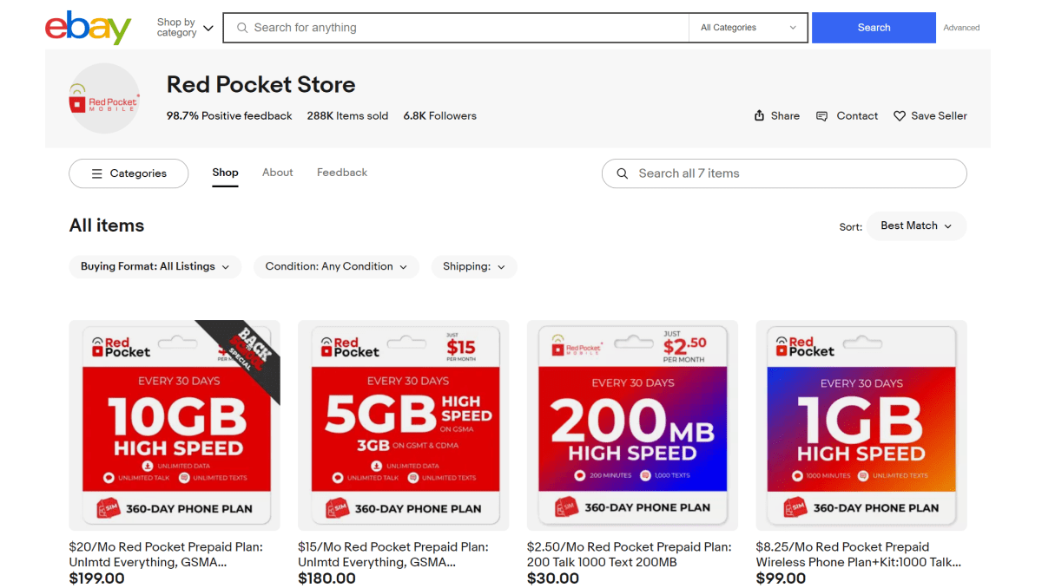The width and height of the screenshot is (1042, 588).
Task: Click the $30.00 price
Action: click(553, 578)
